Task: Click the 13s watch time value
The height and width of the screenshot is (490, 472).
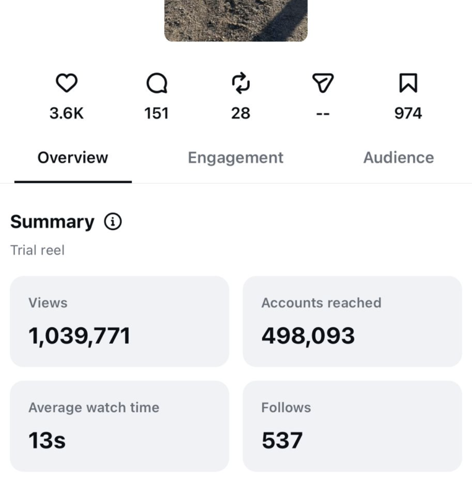Action: click(x=47, y=440)
